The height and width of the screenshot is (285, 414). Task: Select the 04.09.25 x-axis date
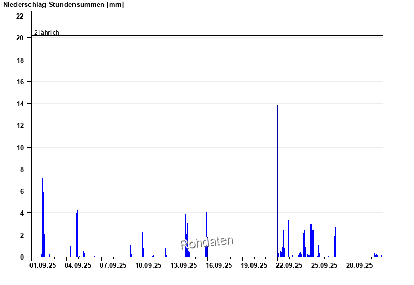[78, 265]
